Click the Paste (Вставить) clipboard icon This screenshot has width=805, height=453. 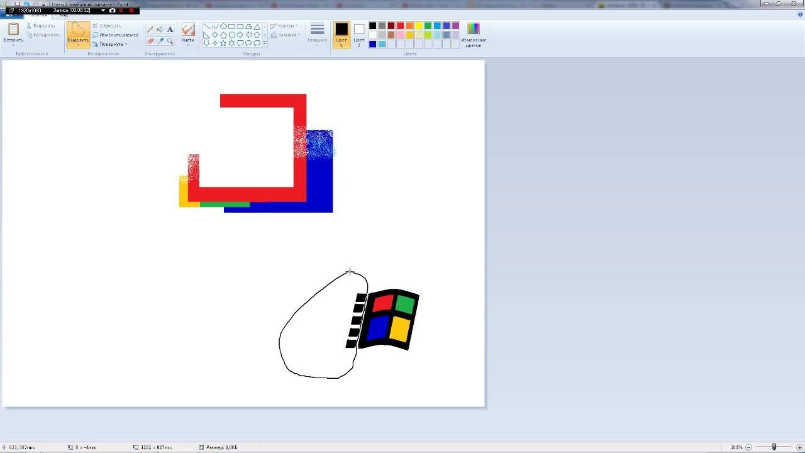[13, 29]
